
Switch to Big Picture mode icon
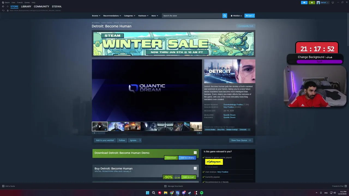(x=333, y=2)
